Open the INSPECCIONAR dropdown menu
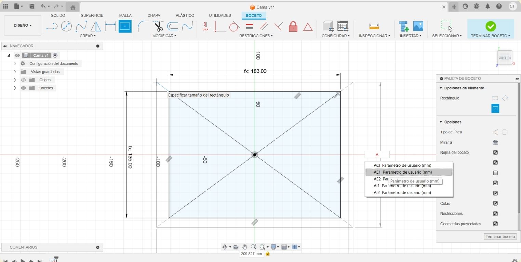521x262 pixels. (374, 36)
